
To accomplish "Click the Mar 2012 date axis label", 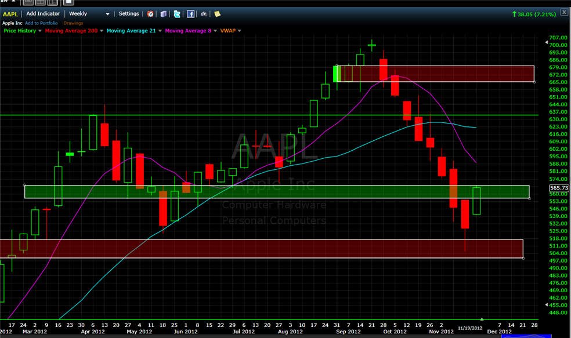I will point(35,332).
